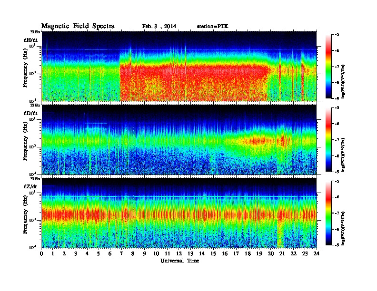Image resolution: width=377 pixels, height=291 pixels.
Task: Click the '-6' tick on the dZ/dt color bar
Action: pyautogui.click(x=337, y=197)
